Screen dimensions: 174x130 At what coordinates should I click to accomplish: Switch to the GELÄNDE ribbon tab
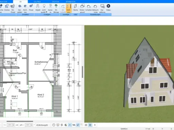click(x=37, y=2)
